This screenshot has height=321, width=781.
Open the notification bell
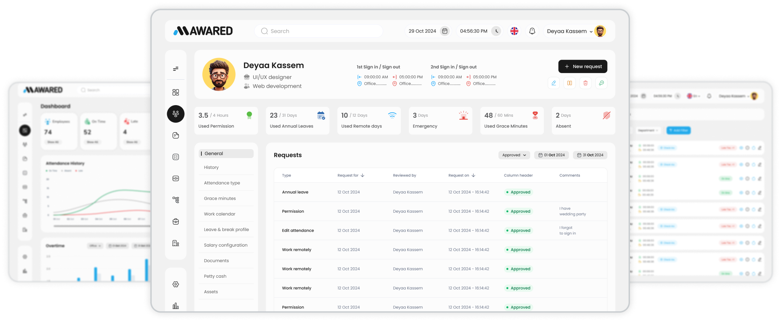tap(532, 31)
